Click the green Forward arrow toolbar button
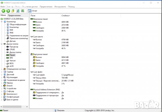 click(x=8, y=11)
